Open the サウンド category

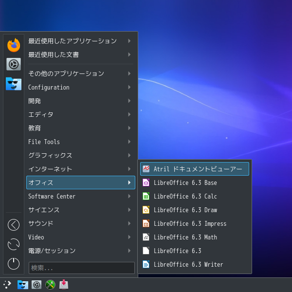(x=81, y=223)
